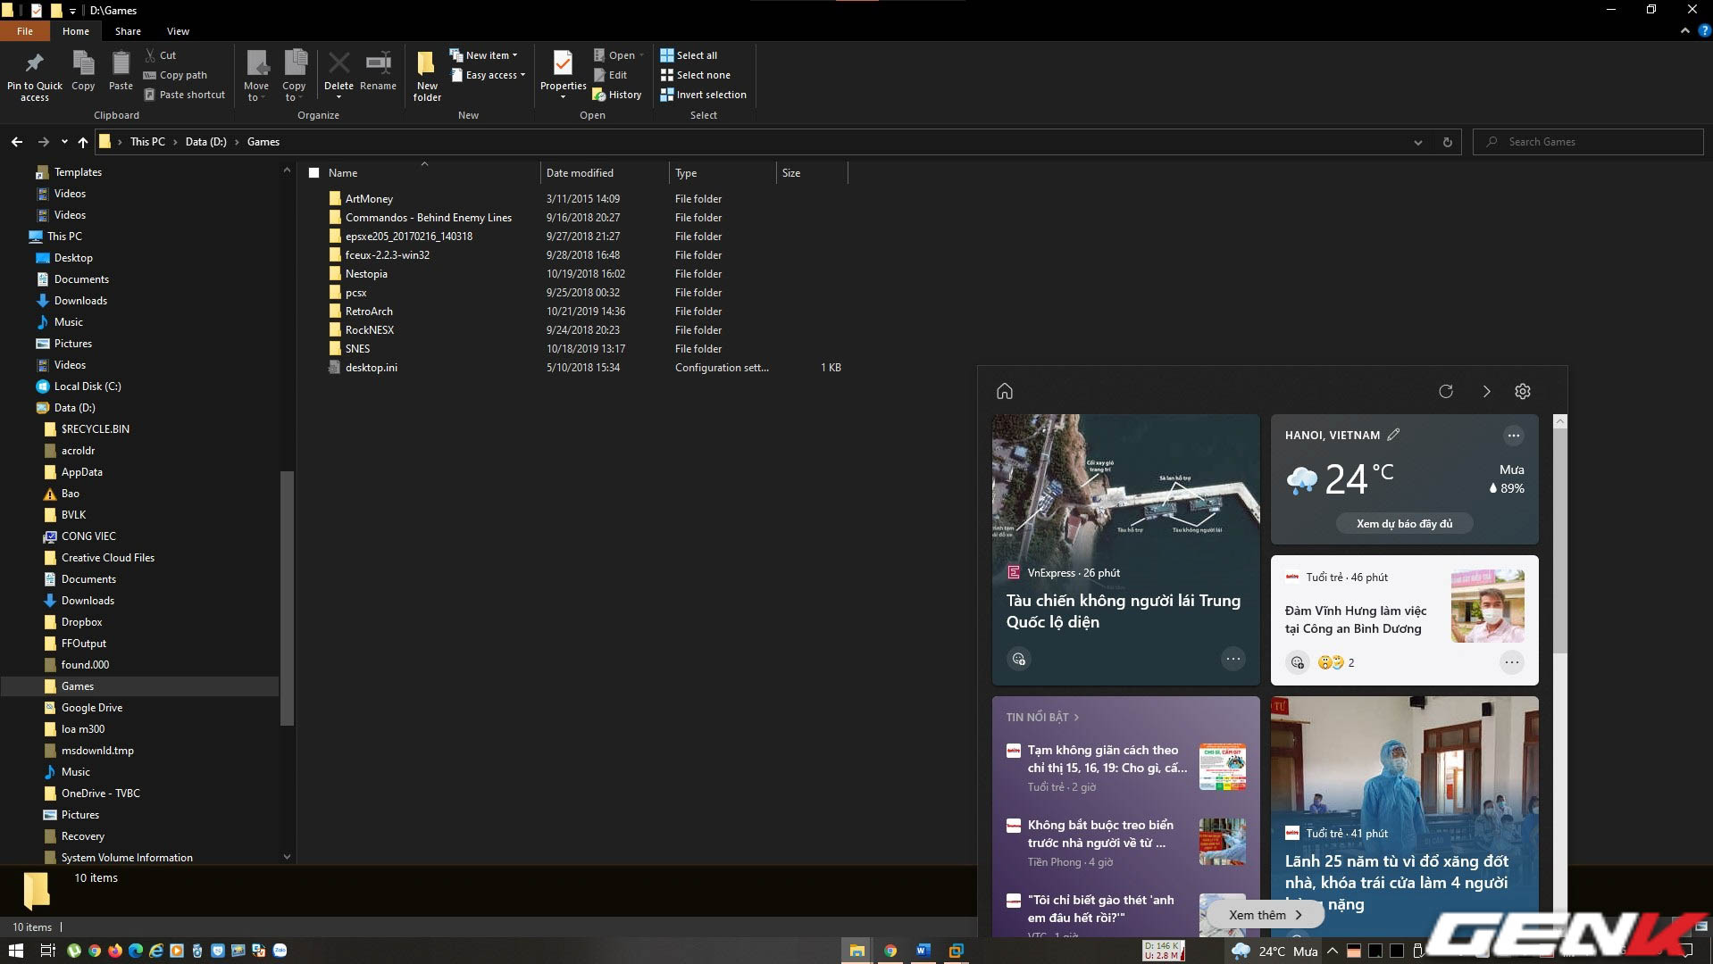The image size is (1713, 964).
Task: Expand the address bar locations chevron
Action: (x=1418, y=141)
